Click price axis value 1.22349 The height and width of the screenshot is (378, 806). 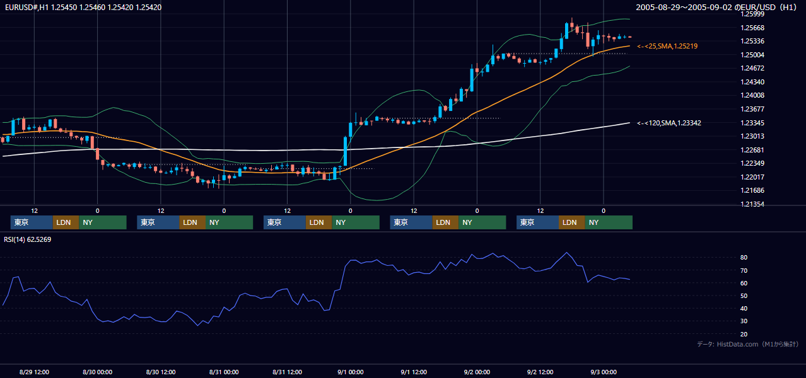point(752,163)
